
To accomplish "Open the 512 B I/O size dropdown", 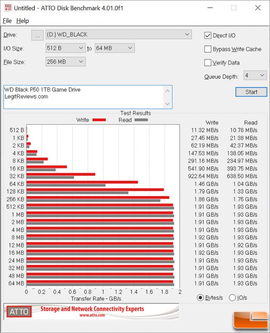I will pos(66,48).
